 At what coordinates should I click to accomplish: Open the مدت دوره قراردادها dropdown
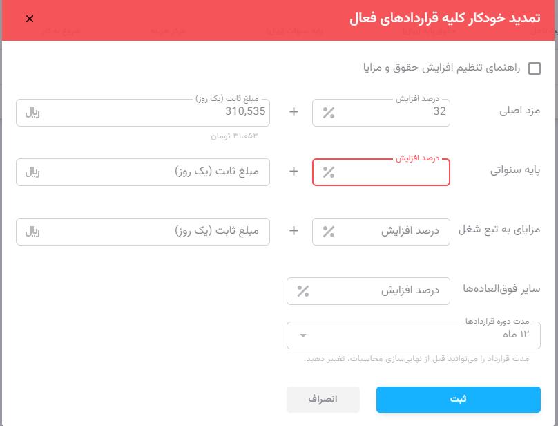413,335
